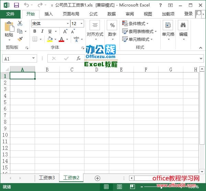Increase font size with large A
The height and width of the screenshot is (191, 206).
(x=65, y=31)
